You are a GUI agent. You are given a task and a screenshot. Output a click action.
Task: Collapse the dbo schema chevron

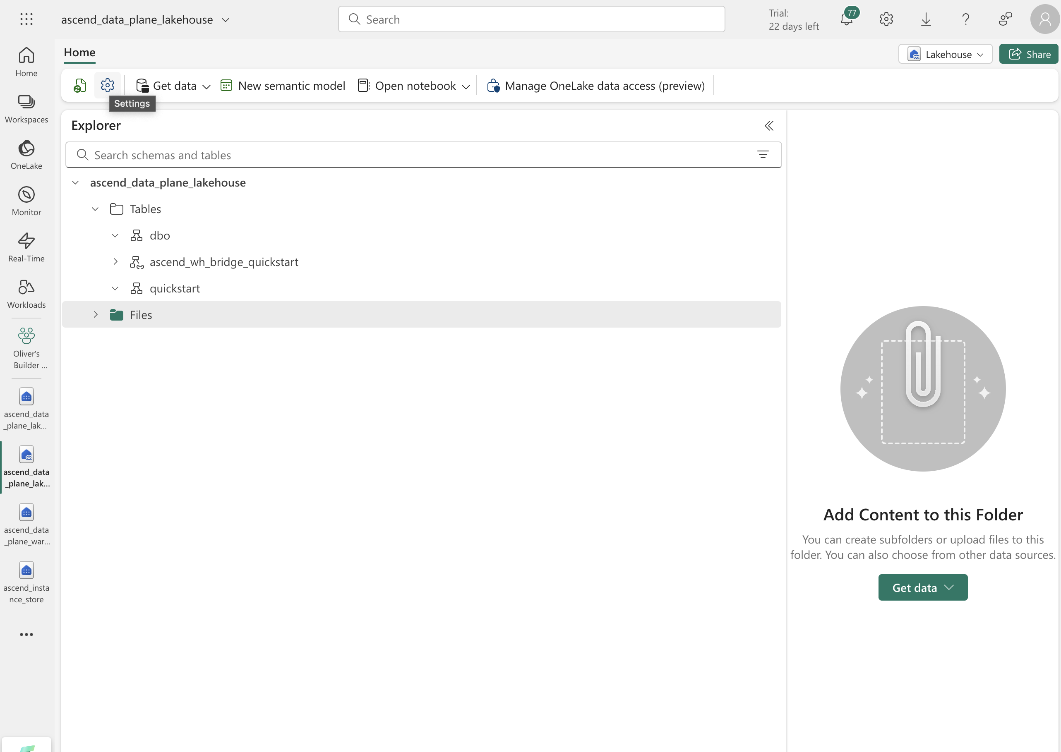(115, 235)
